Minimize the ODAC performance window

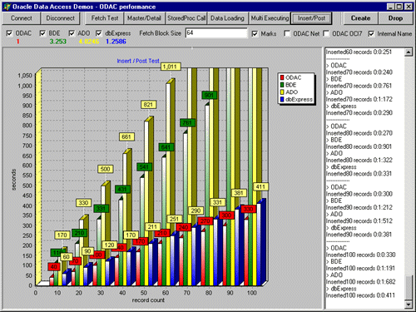(390, 7)
